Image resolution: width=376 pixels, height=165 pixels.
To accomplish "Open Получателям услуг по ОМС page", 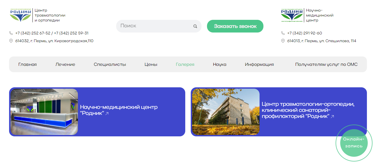I will point(326,64).
